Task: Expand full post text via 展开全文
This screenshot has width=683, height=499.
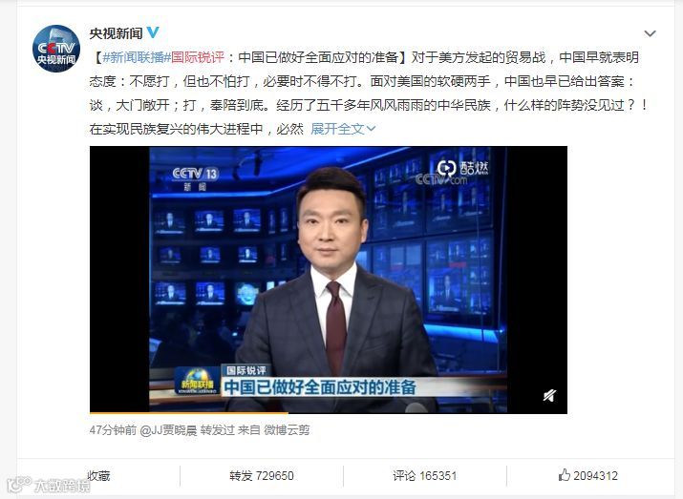Action: click(337, 129)
